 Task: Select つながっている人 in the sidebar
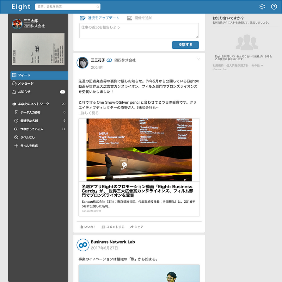pos(39,129)
